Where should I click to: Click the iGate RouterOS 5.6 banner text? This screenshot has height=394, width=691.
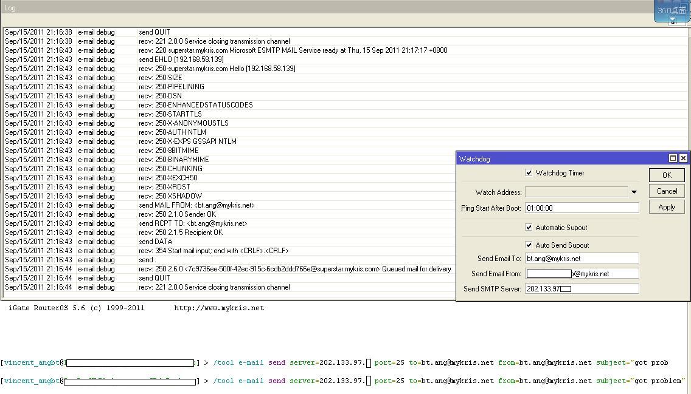point(76,308)
